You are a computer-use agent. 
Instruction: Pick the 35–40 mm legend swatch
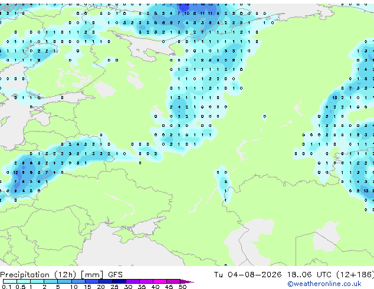pyautogui.click(x=146, y=281)
